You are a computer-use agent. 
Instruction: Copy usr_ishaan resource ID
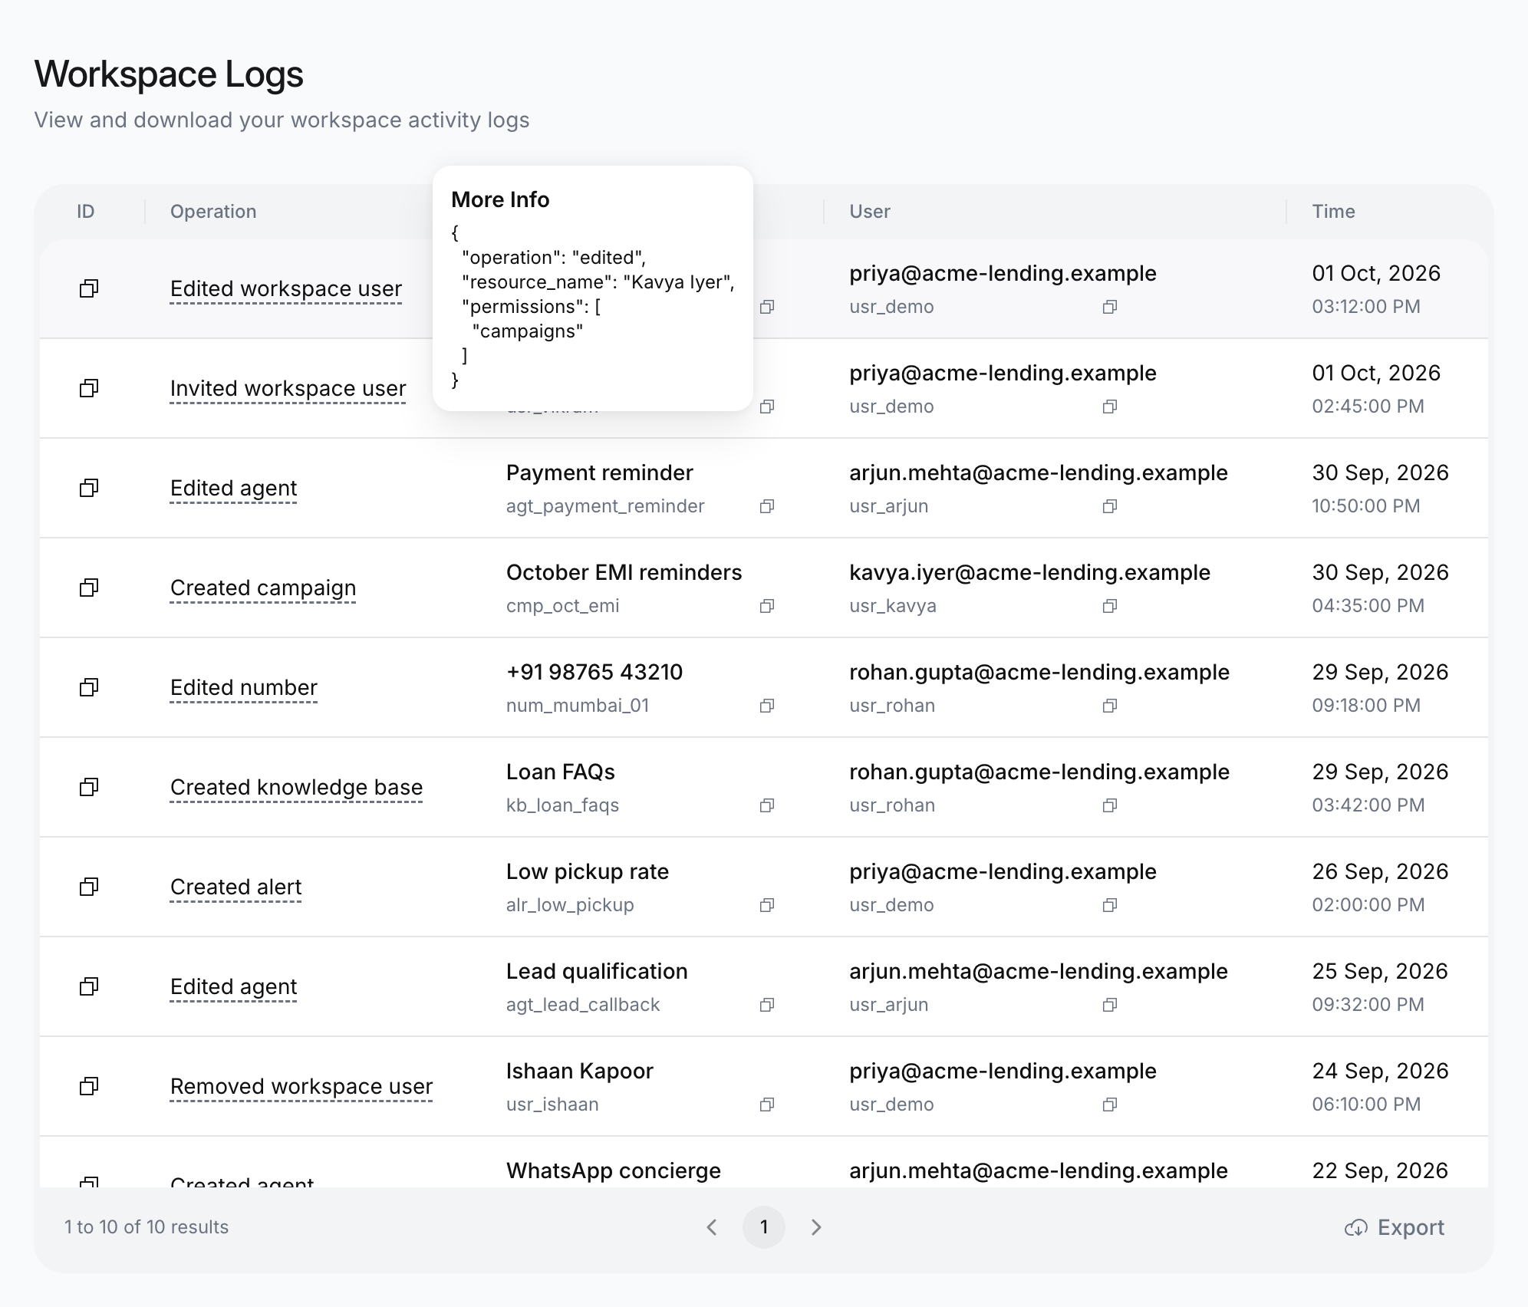point(766,1105)
